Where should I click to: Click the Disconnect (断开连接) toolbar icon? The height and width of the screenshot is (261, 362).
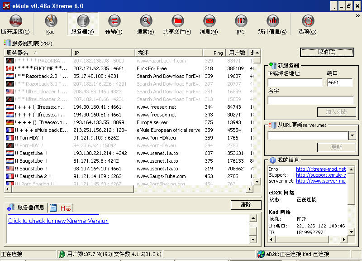point(15,21)
